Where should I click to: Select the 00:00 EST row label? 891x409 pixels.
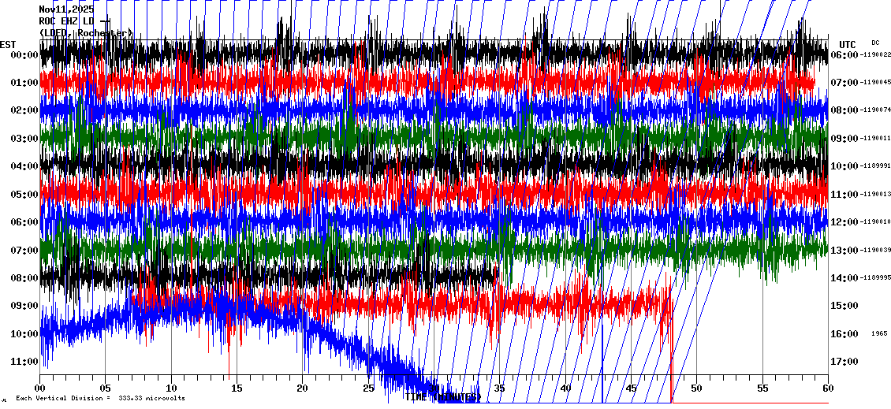[x=24, y=55]
